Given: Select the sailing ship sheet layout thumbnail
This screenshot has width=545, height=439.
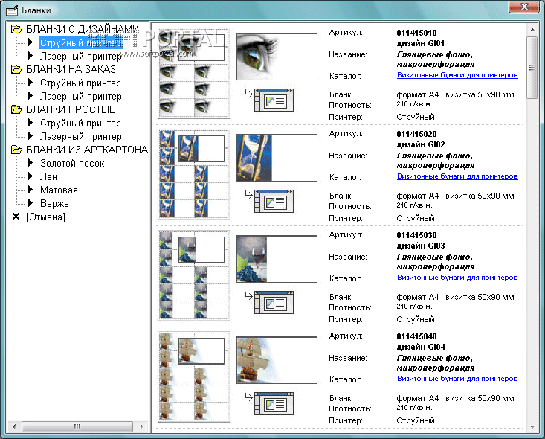Looking at the screenshot, I should pos(194,376).
